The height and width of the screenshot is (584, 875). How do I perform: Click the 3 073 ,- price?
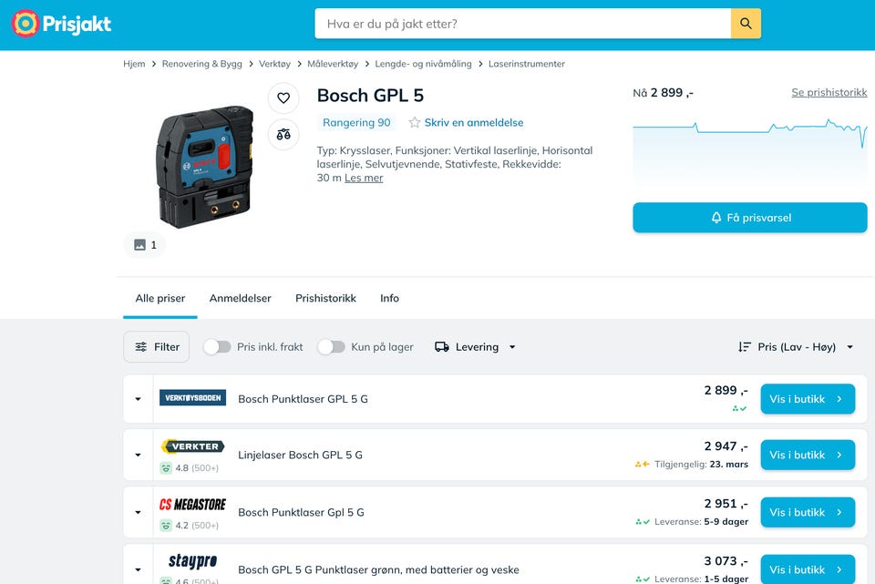coord(726,561)
